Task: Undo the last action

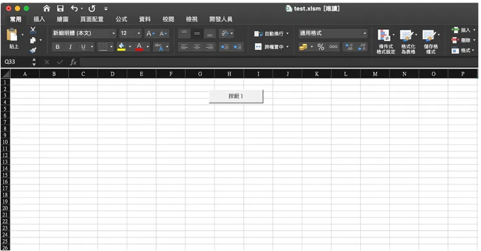Action: click(74, 8)
